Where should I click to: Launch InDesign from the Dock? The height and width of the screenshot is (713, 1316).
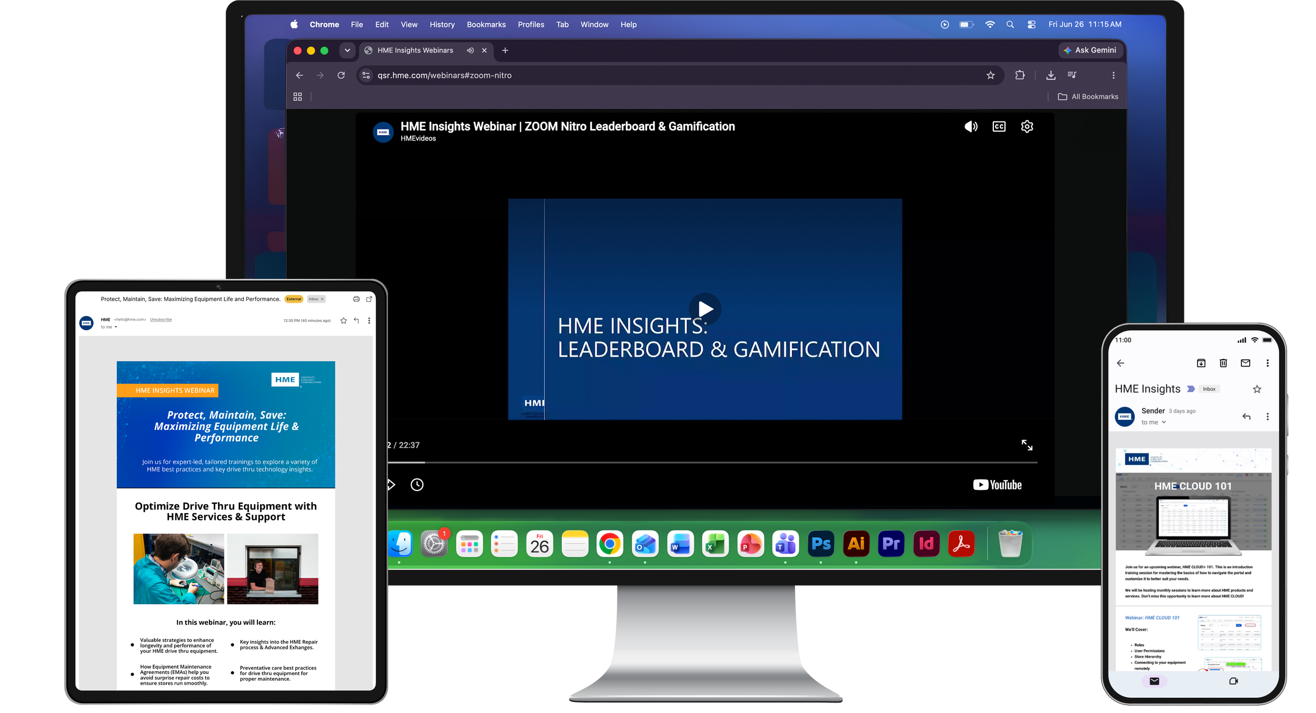(926, 544)
